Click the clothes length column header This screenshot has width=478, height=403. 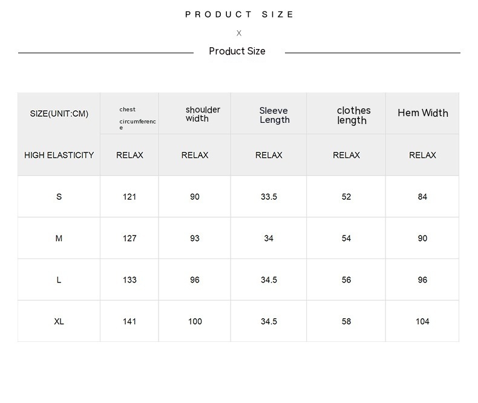[x=353, y=115]
